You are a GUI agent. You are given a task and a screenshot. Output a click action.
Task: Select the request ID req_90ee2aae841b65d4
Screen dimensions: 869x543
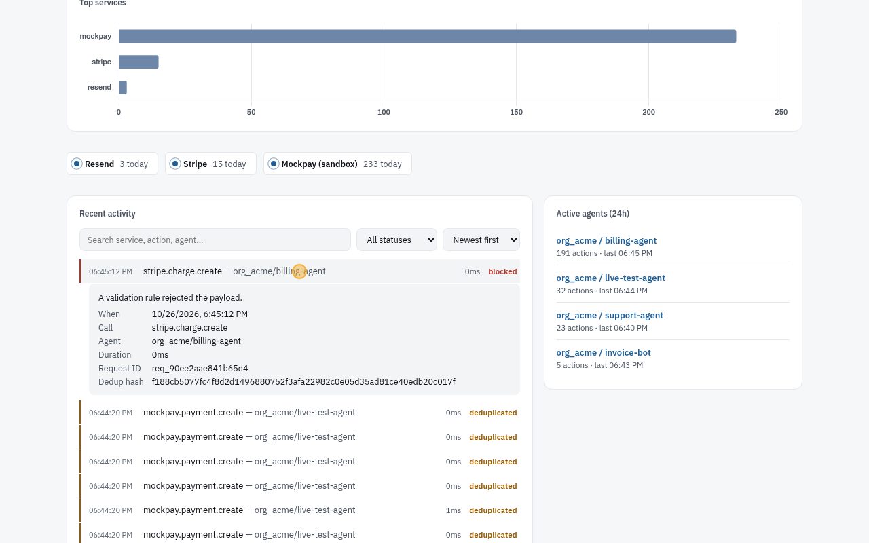pos(200,368)
